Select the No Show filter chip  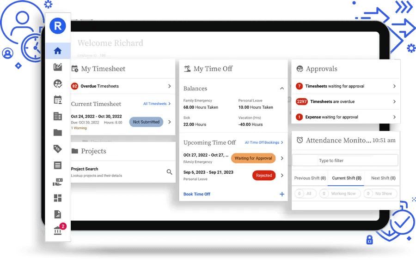[x=380, y=193]
